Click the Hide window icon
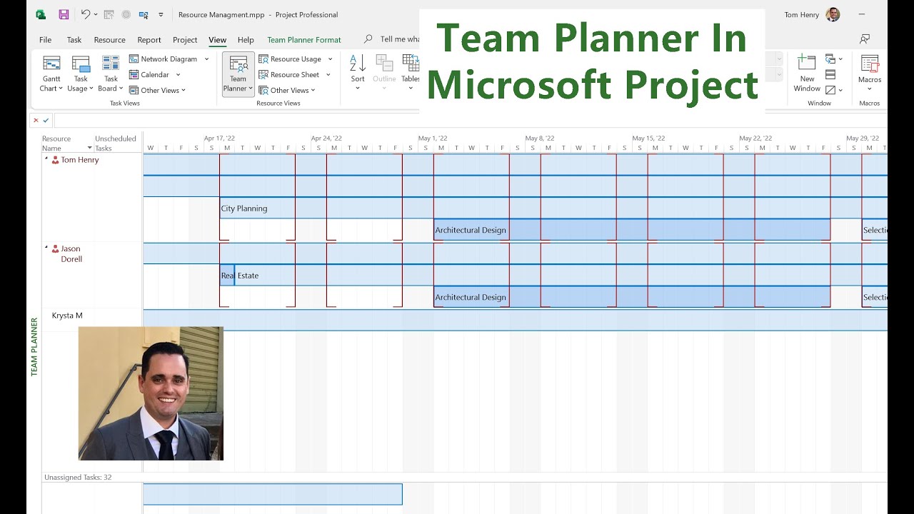The image size is (914, 514). click(x=830, y=90)
